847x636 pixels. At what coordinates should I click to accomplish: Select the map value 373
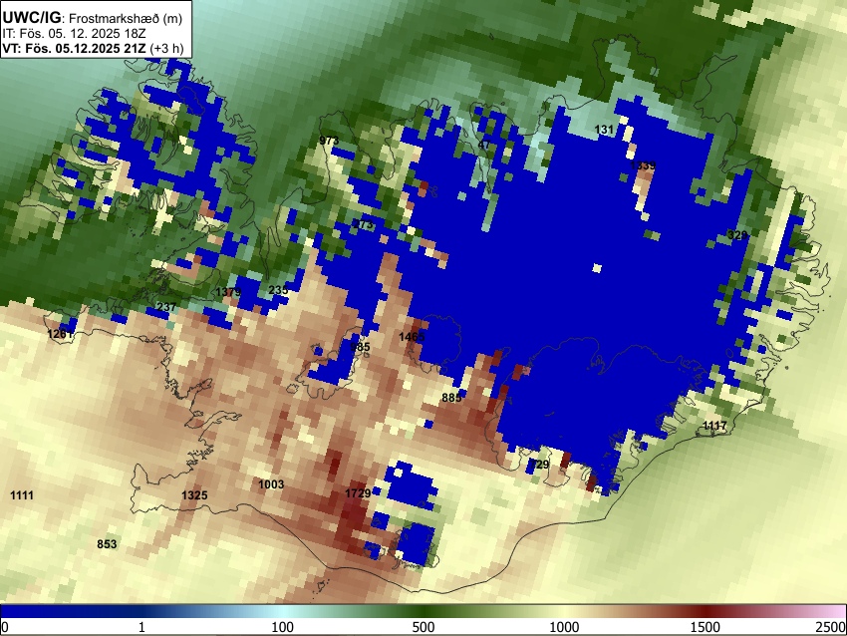[x=364, y=224]
